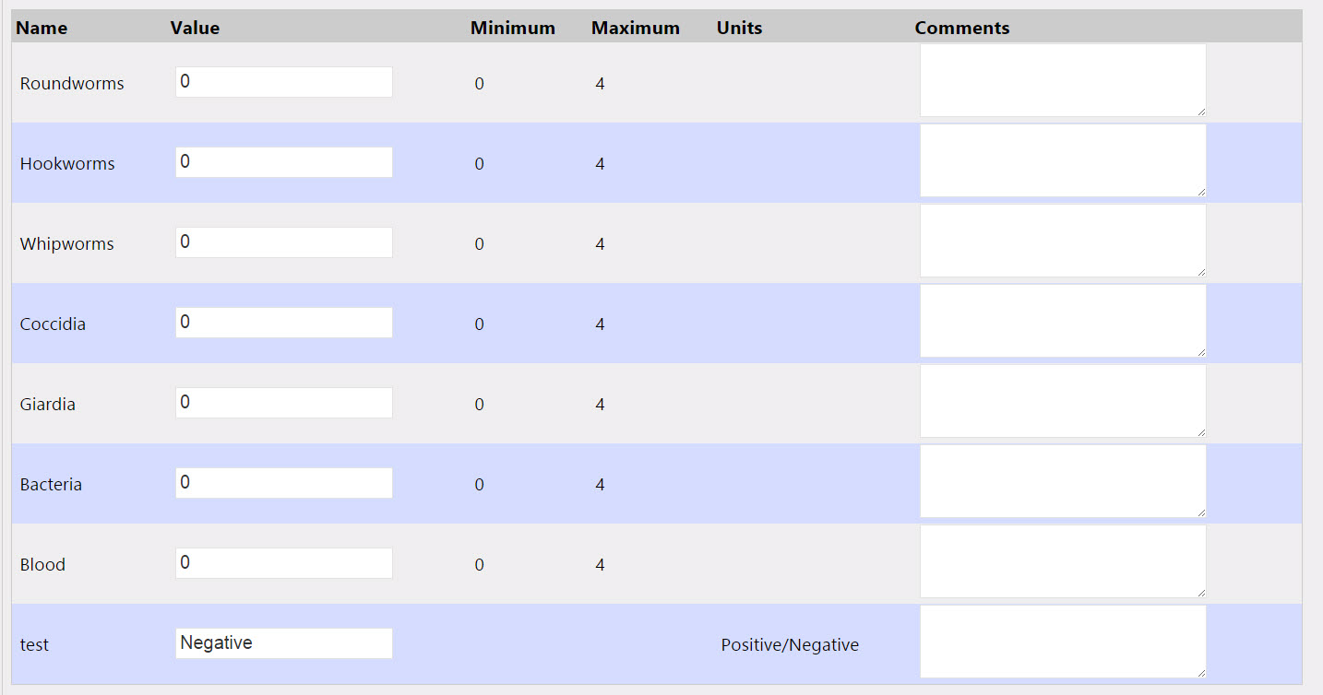Select the Roundworms row label
Image resolution: width=1323 pixels, height=695 pixels.
[72, 84]
